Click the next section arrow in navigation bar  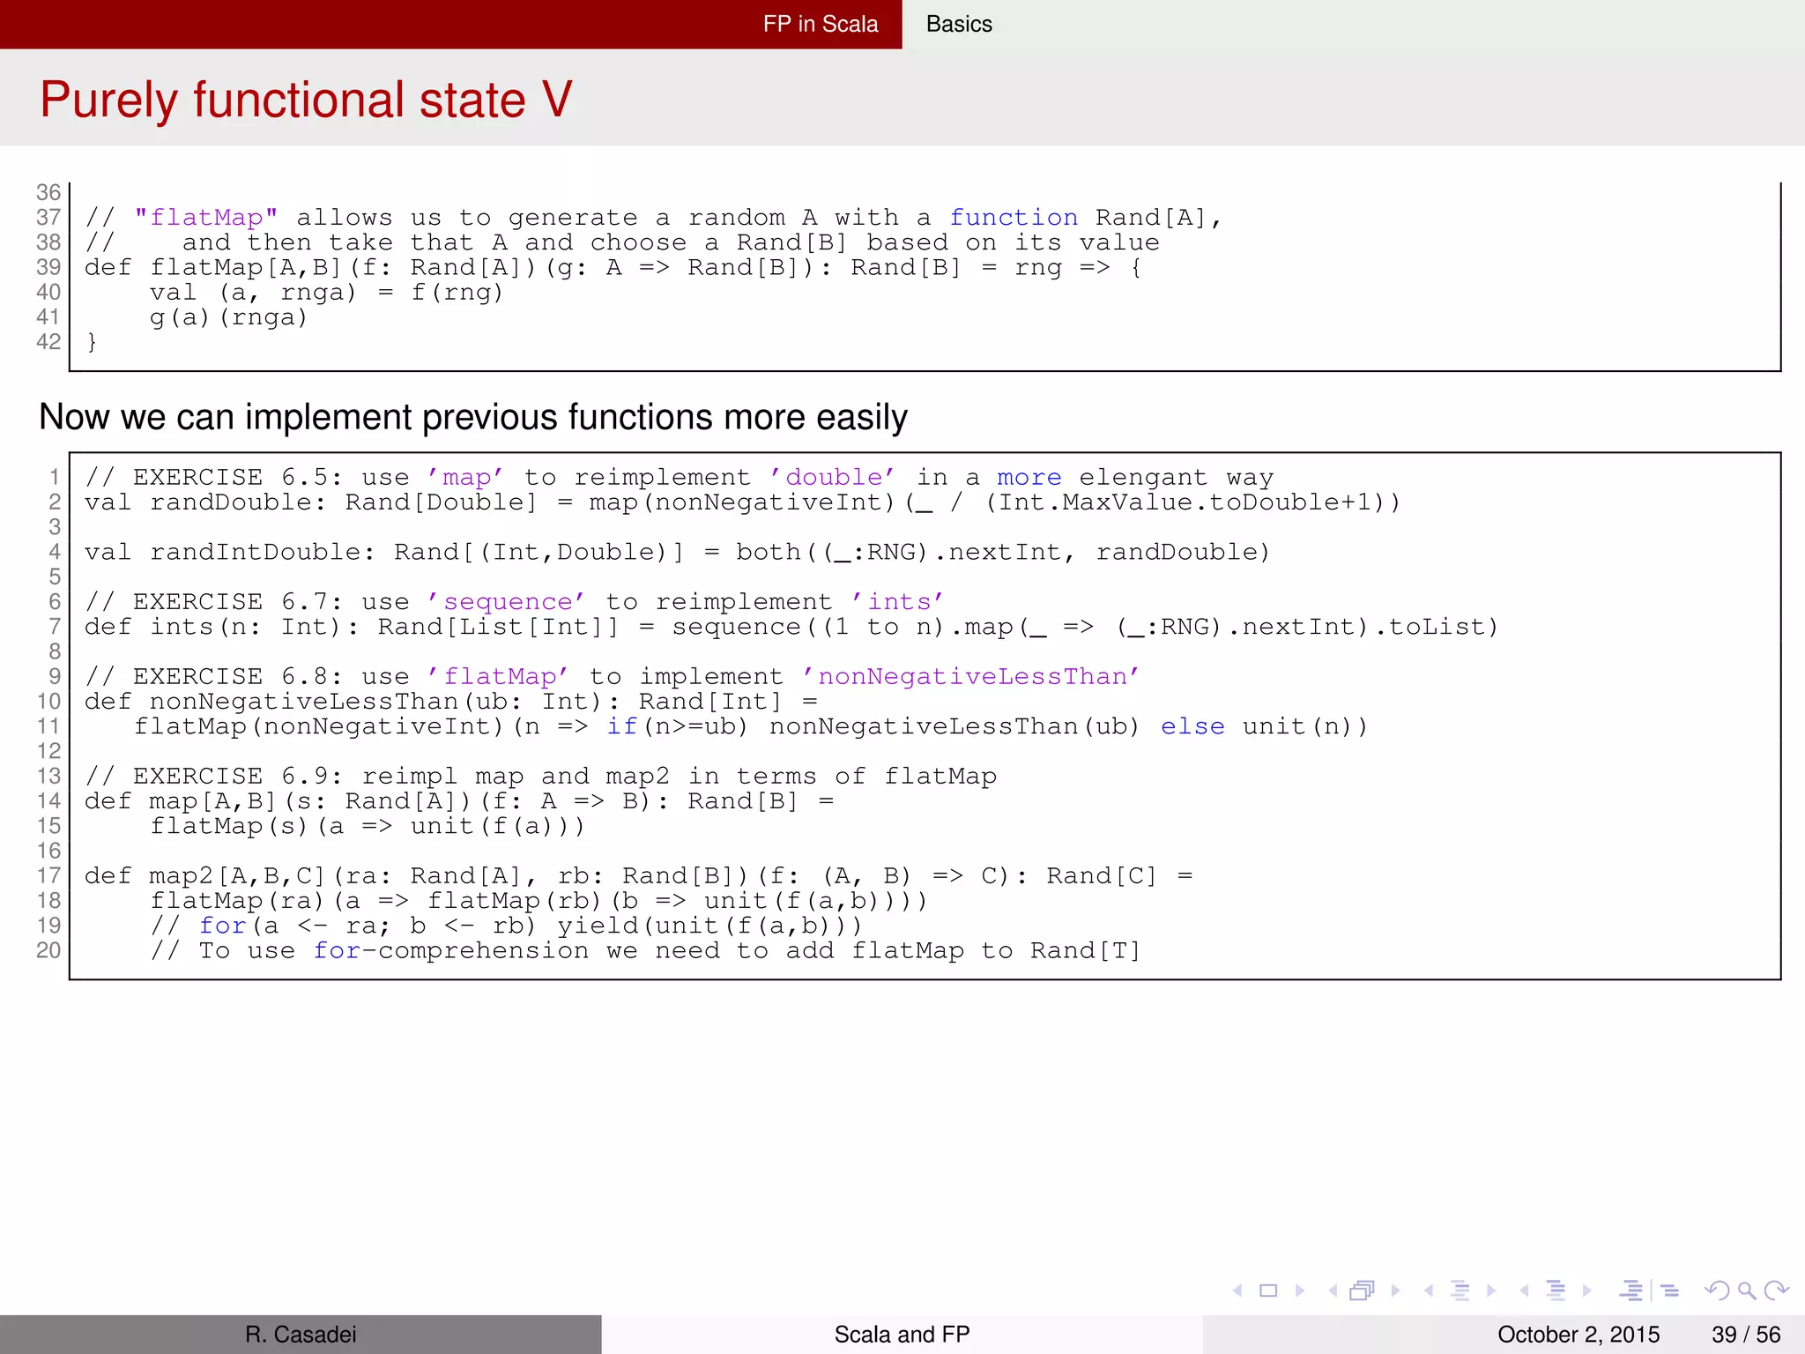pyautogui.click(x=1587, y=1291)
